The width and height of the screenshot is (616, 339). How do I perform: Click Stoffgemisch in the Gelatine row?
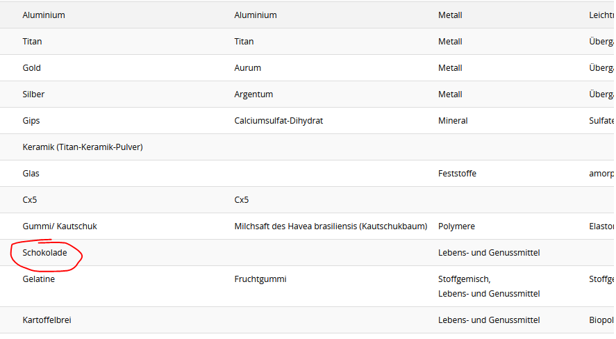click(465, 279)
